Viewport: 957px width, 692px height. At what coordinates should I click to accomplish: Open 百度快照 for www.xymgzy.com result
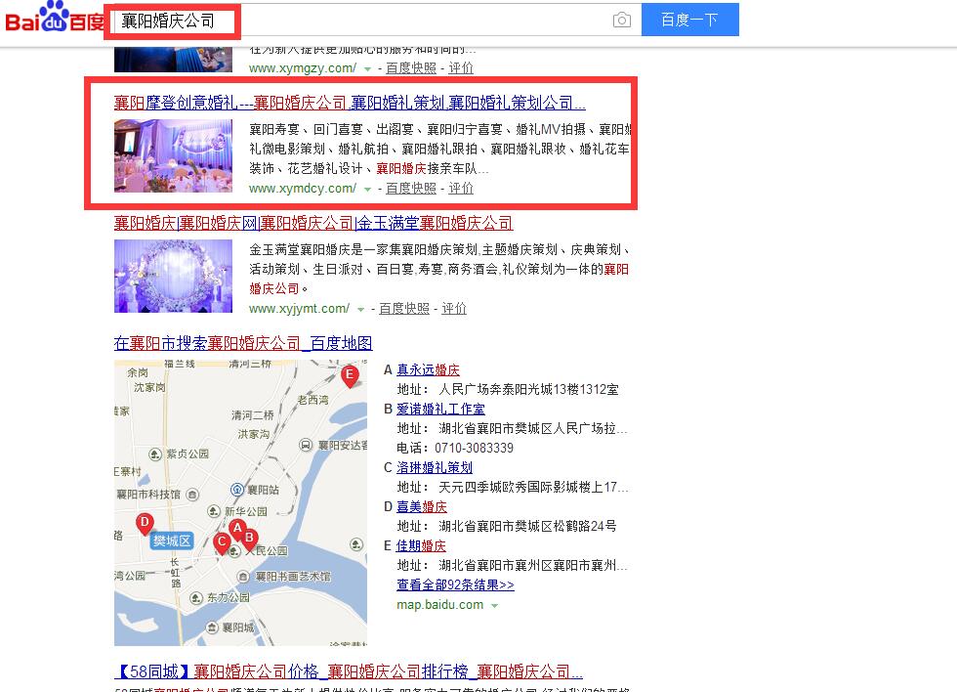click(411, 68)
